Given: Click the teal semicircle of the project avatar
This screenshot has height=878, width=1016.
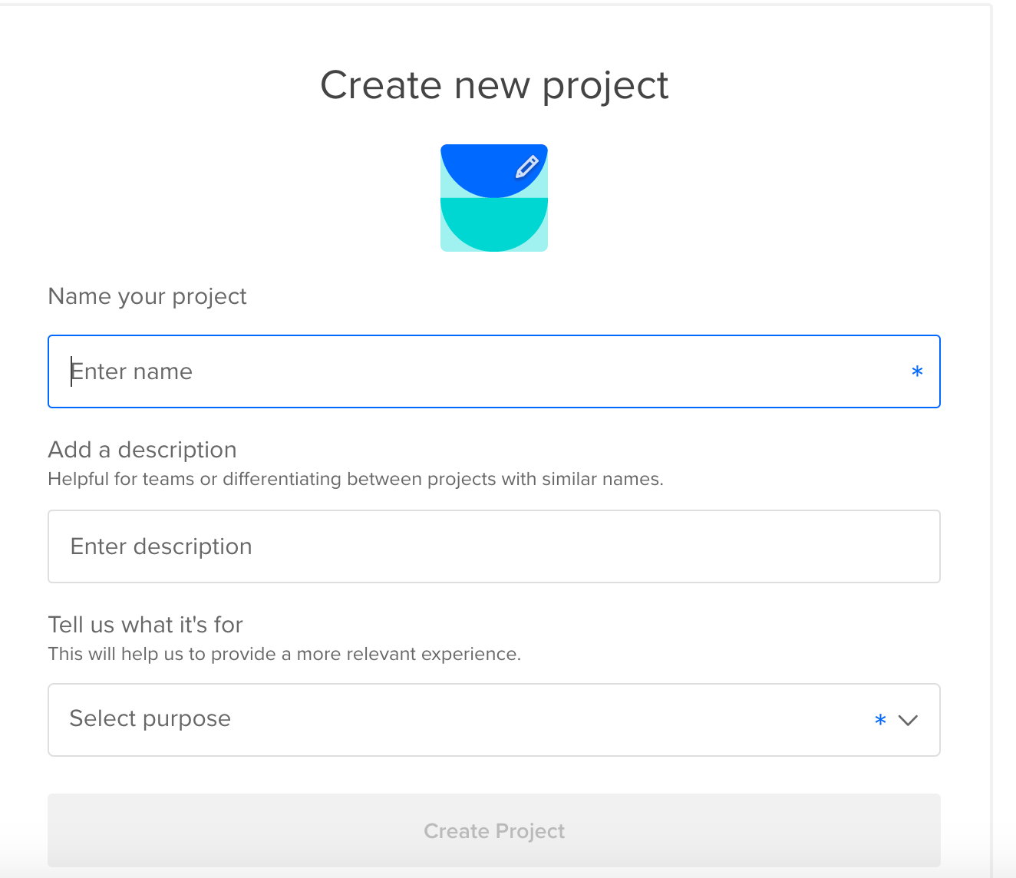Looking at the screenshot, I should tap(493, 225).
